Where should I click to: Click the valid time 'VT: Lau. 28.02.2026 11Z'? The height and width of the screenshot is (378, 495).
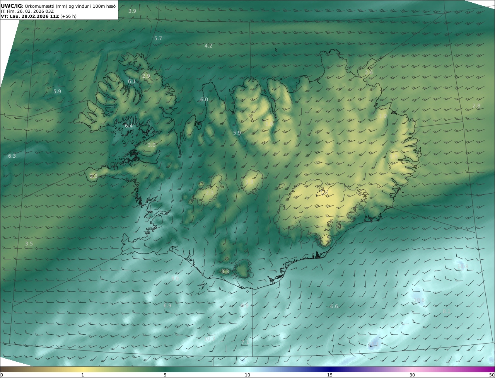point(30,16)
